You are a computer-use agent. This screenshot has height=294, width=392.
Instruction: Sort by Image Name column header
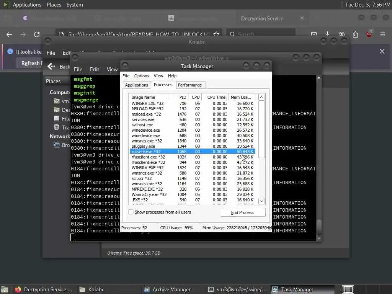click(x=149, y=97)
